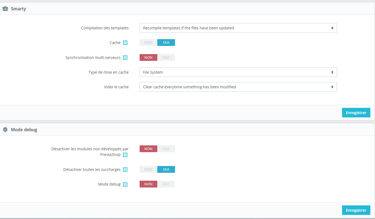
Task: Click the Mode debug panel heading
Action: [24, 130]
